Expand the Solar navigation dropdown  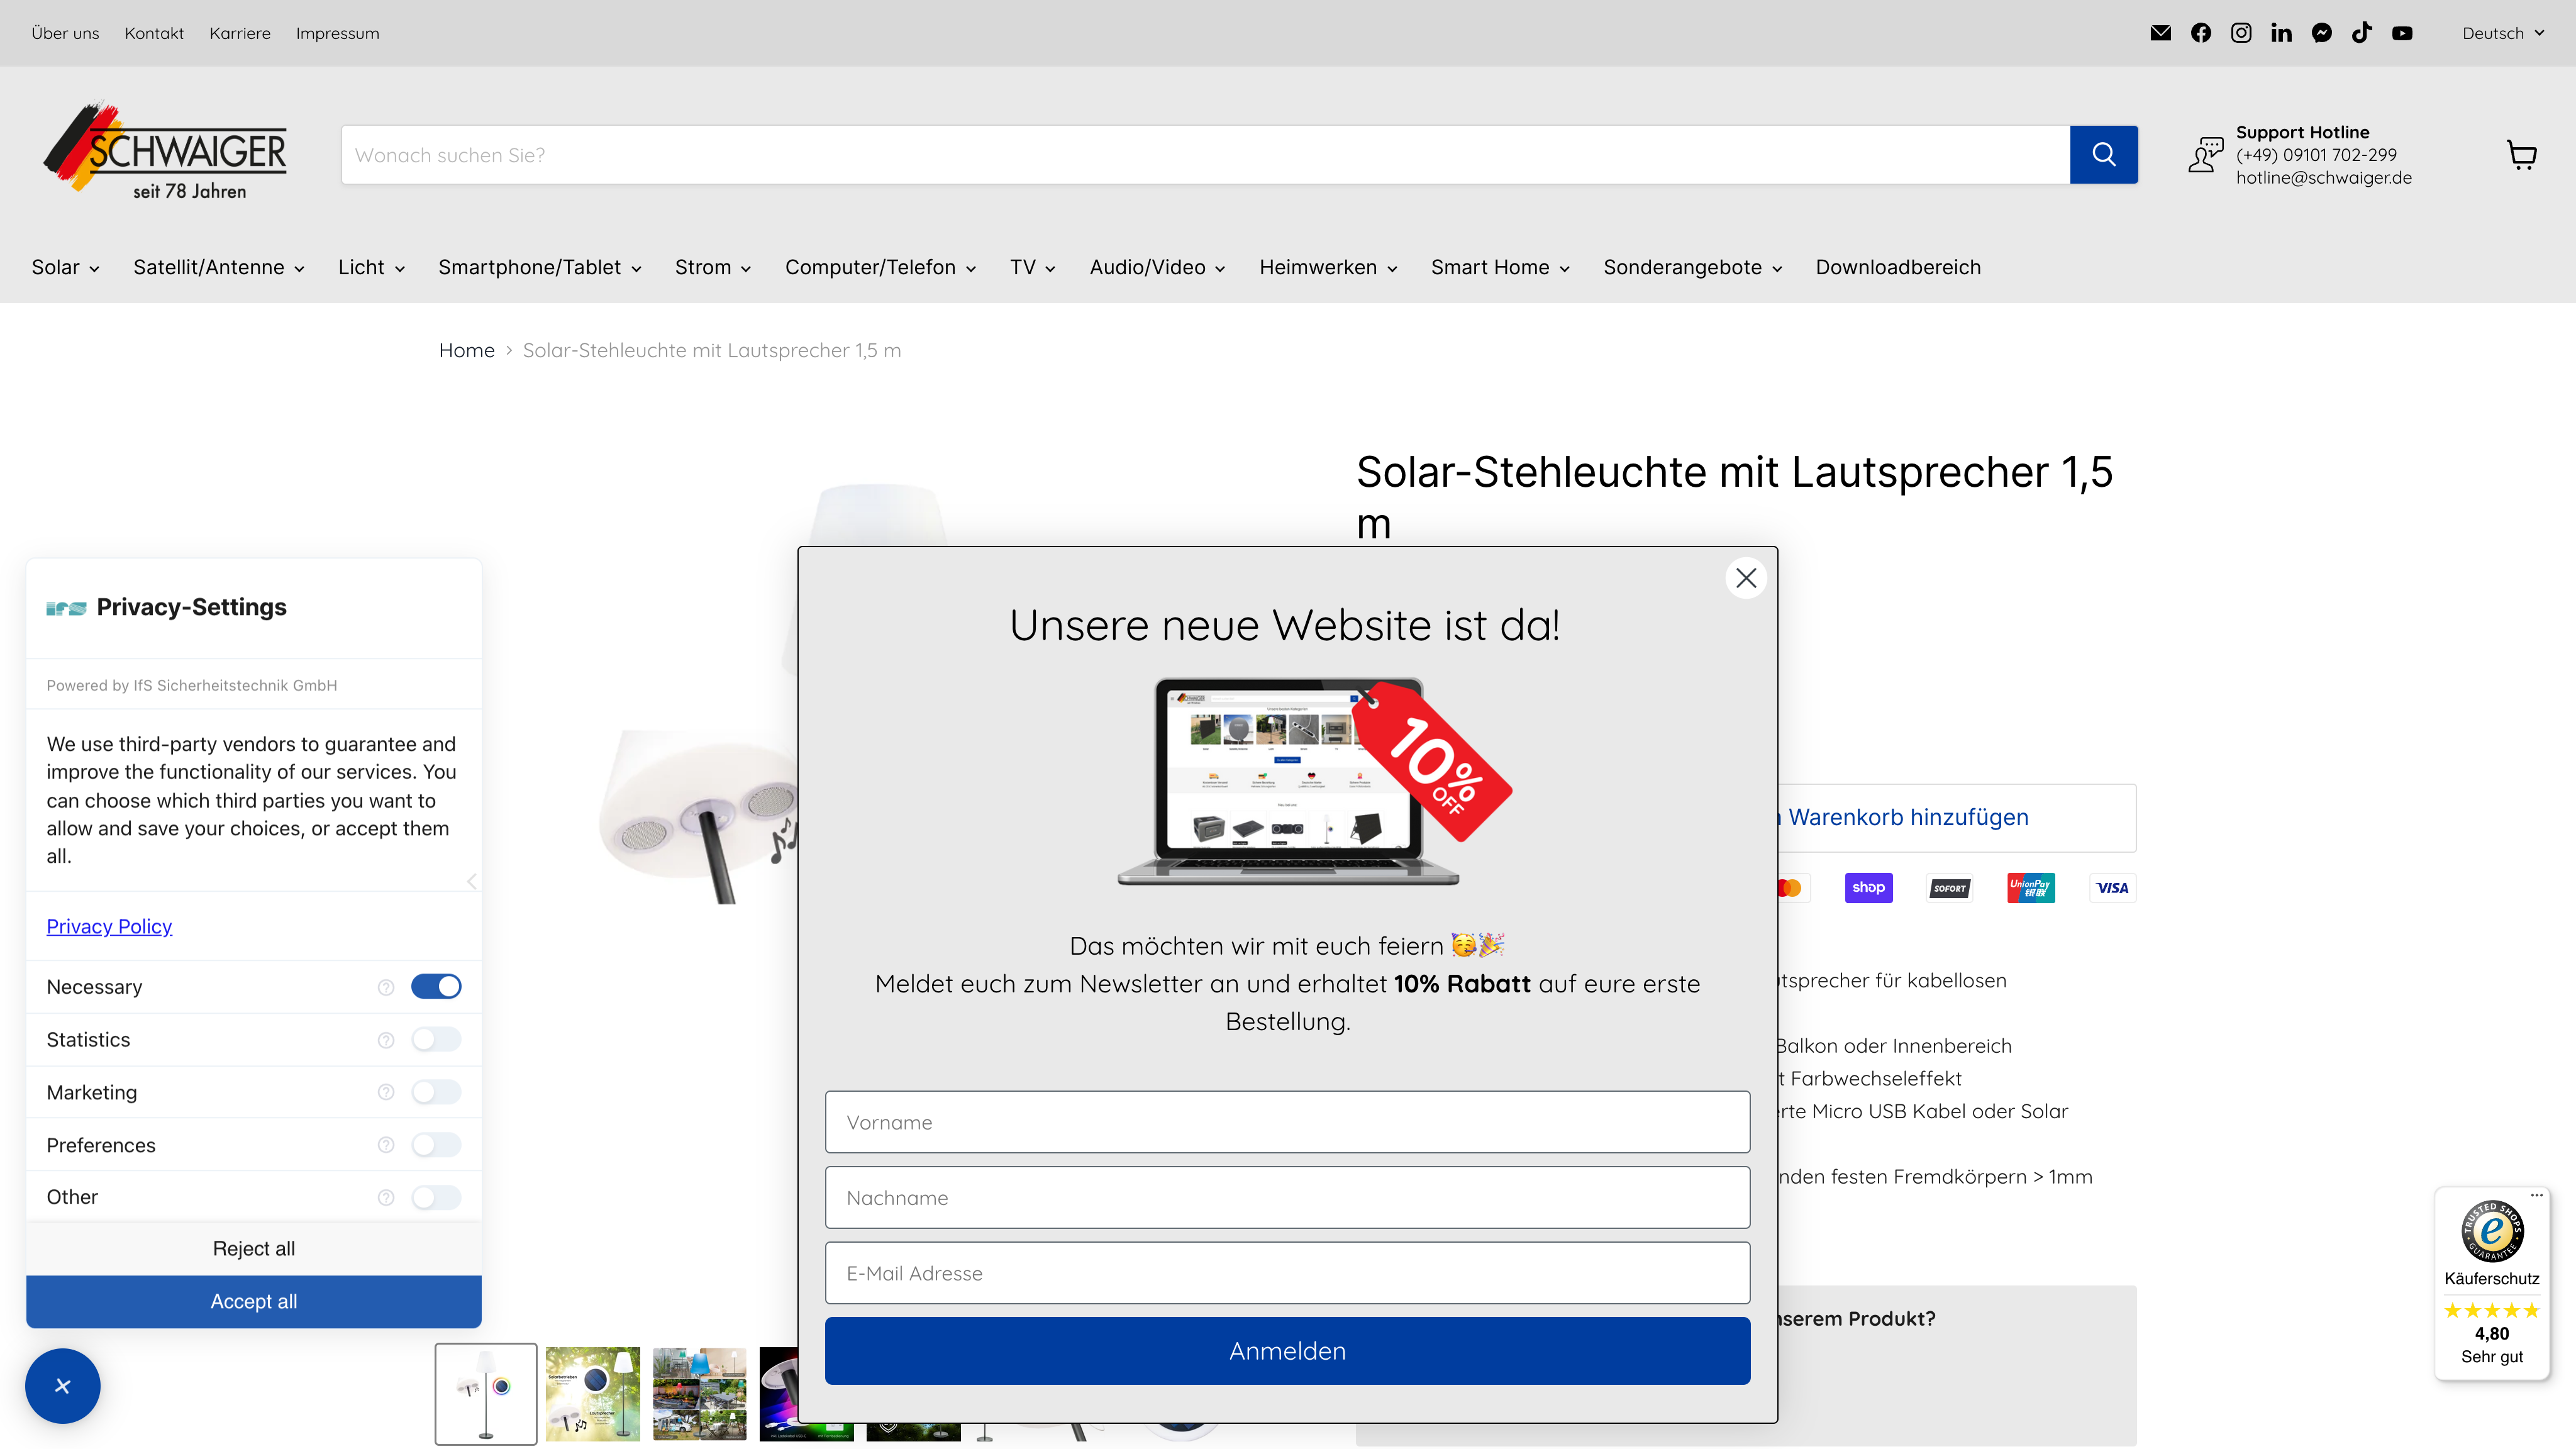click(x=64, y=267)
